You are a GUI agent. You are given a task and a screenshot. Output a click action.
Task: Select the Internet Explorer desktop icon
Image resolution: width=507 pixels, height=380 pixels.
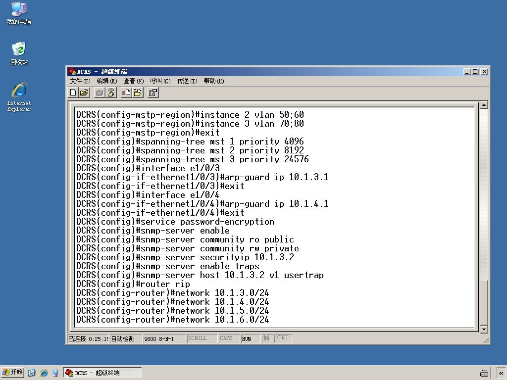point(19,97)
